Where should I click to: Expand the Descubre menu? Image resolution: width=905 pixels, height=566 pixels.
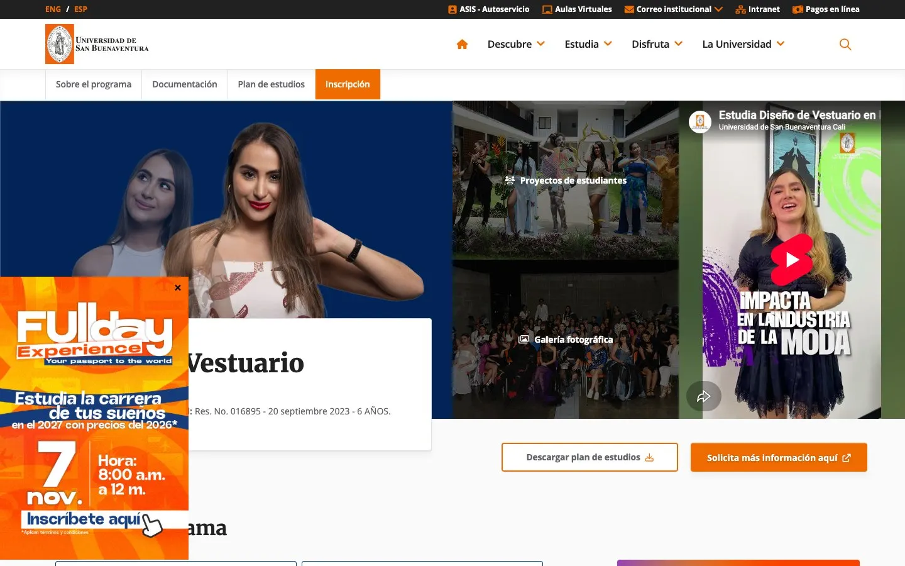pyautogui.click(x=516, y=44)
